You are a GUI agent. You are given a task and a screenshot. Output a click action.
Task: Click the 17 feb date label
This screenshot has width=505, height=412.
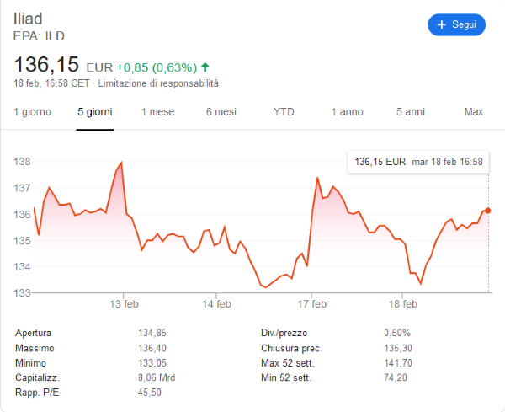click(311, 305)
